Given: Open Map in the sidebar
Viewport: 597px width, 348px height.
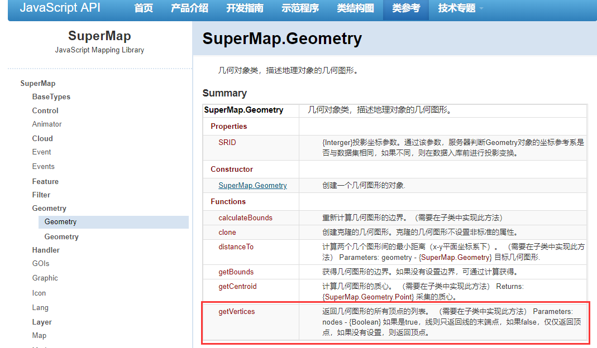Looking at the screenshot, I should [x=39, y=335].
